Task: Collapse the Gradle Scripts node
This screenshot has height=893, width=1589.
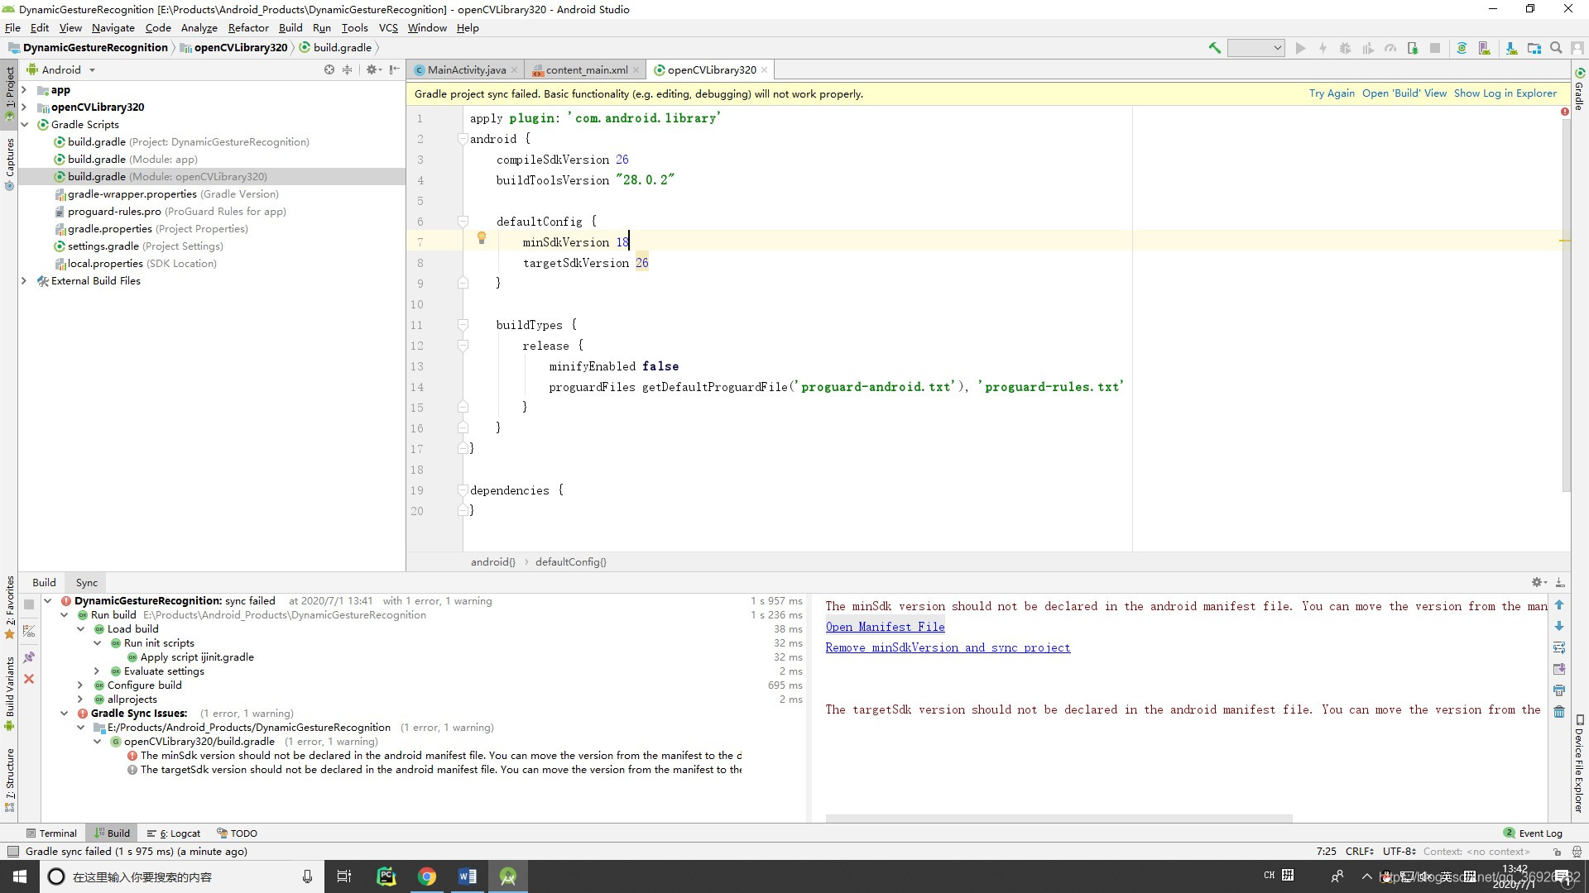Action: [24, 125]
